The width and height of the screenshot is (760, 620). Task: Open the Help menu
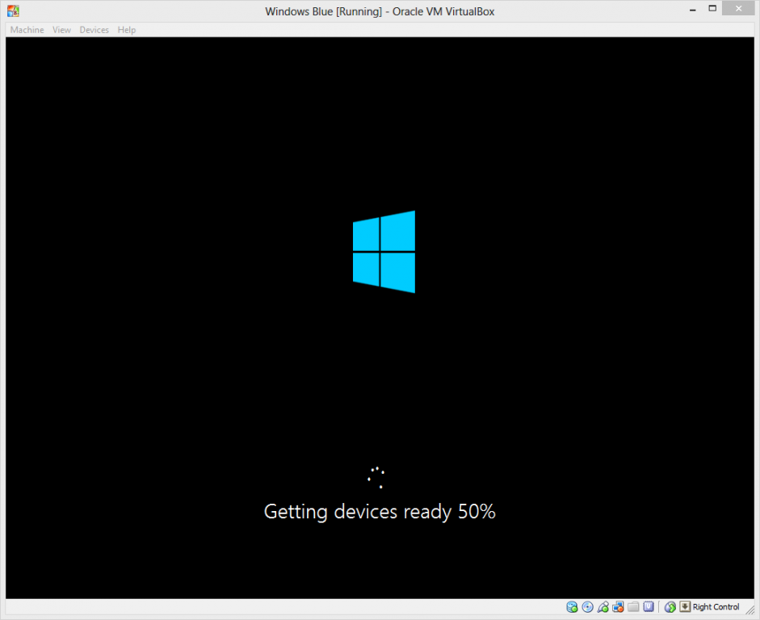tap(127, 30)
